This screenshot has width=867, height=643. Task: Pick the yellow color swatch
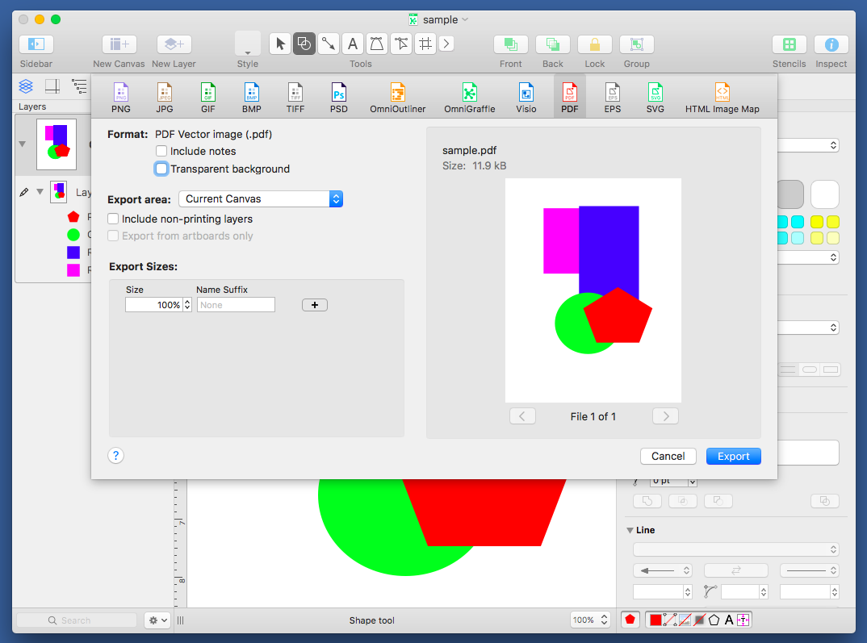(817, 222)
